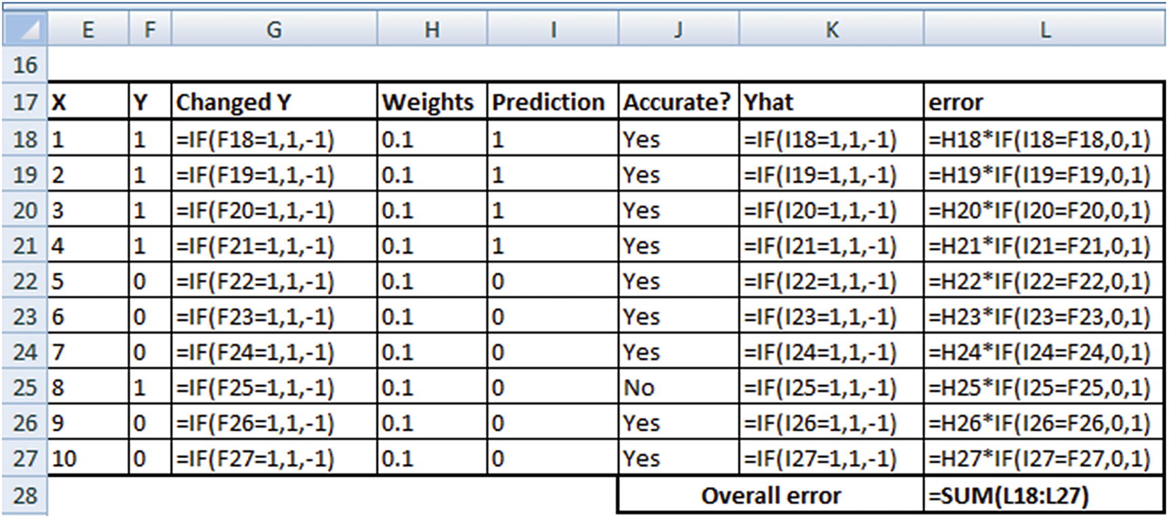Click the Overall error label cell
This screenshot has height=519, width=1169.
[x=771, y=496]
